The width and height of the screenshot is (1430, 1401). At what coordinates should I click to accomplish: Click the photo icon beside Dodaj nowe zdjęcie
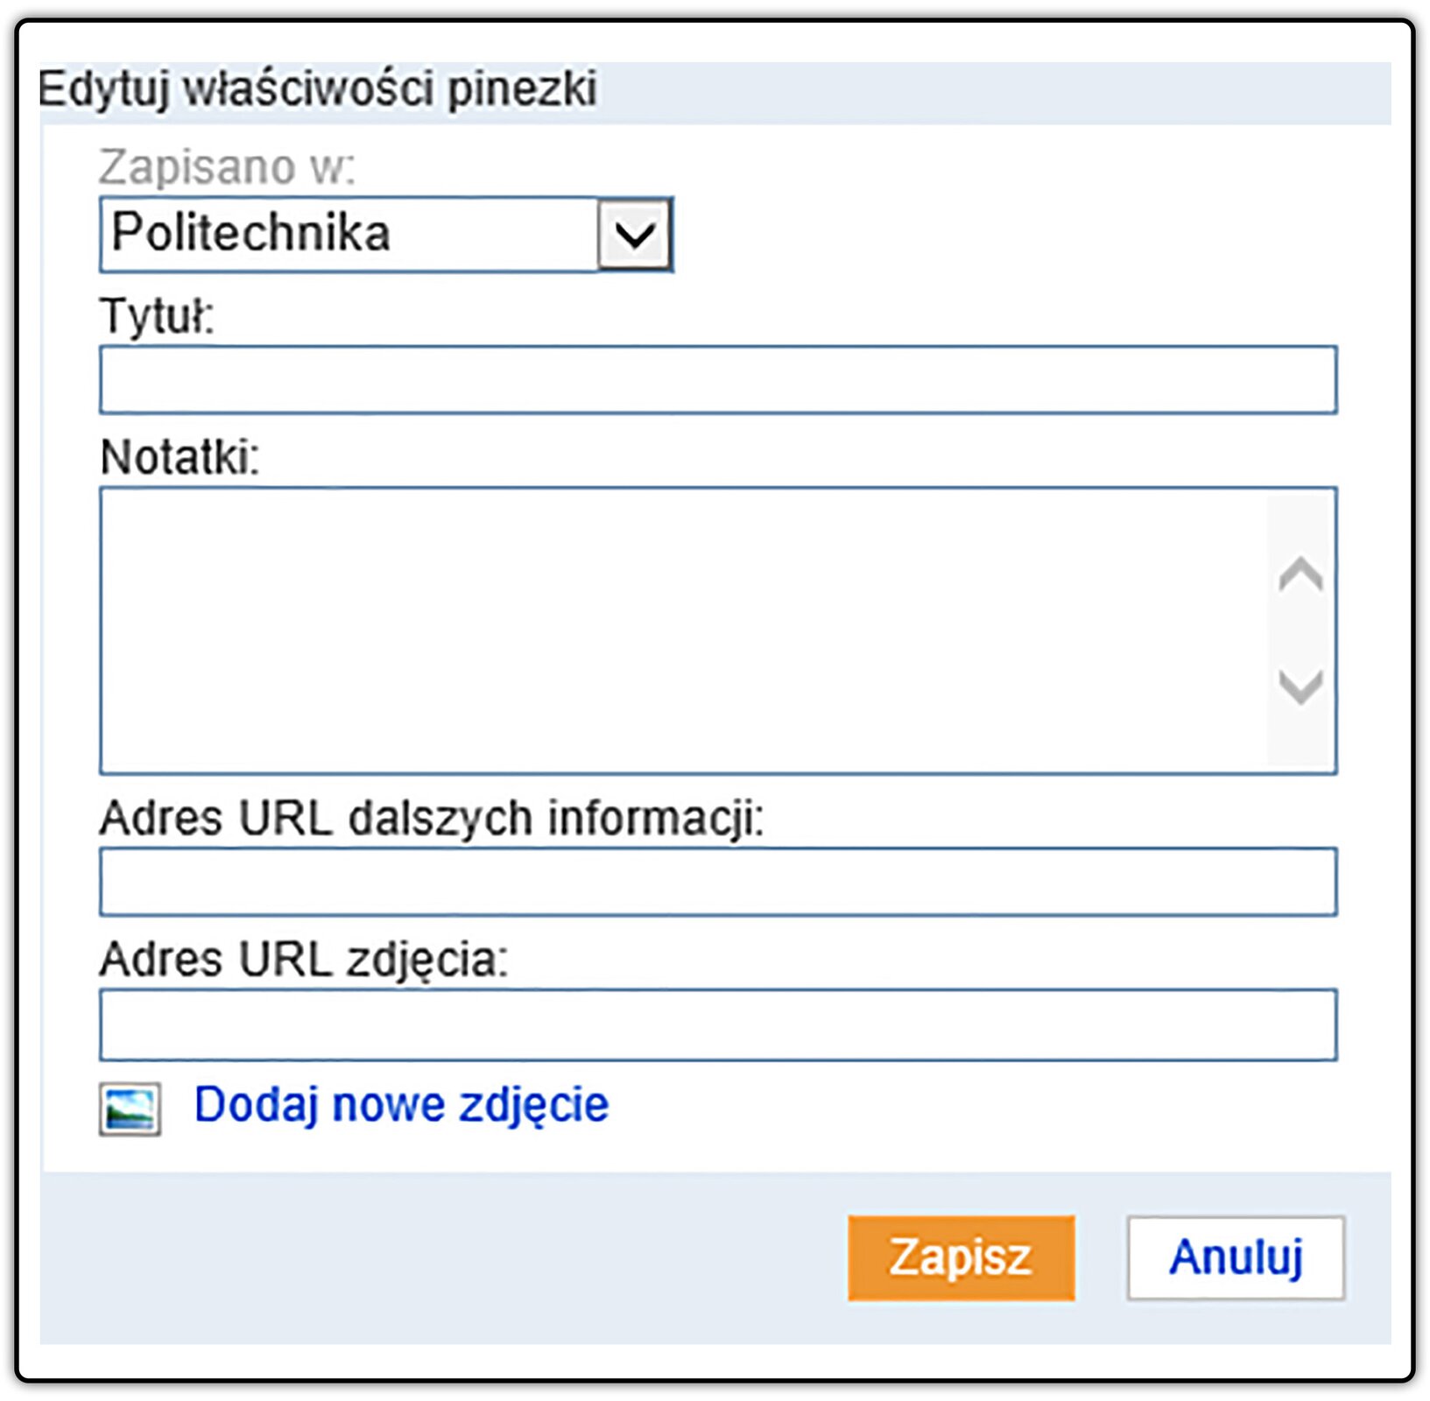pyautogui.click(x=130, y=1109)
